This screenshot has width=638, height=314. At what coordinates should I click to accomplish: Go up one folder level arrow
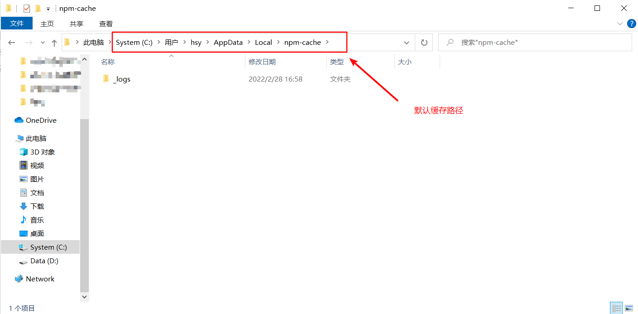(x=54, y=43)
